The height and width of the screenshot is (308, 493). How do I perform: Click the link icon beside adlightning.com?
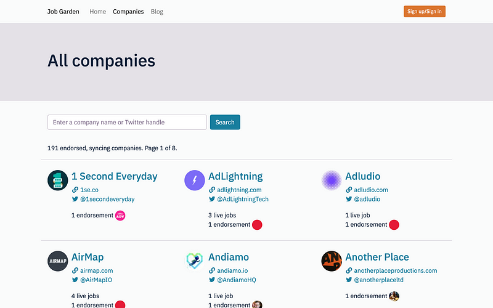coord(212,190)
